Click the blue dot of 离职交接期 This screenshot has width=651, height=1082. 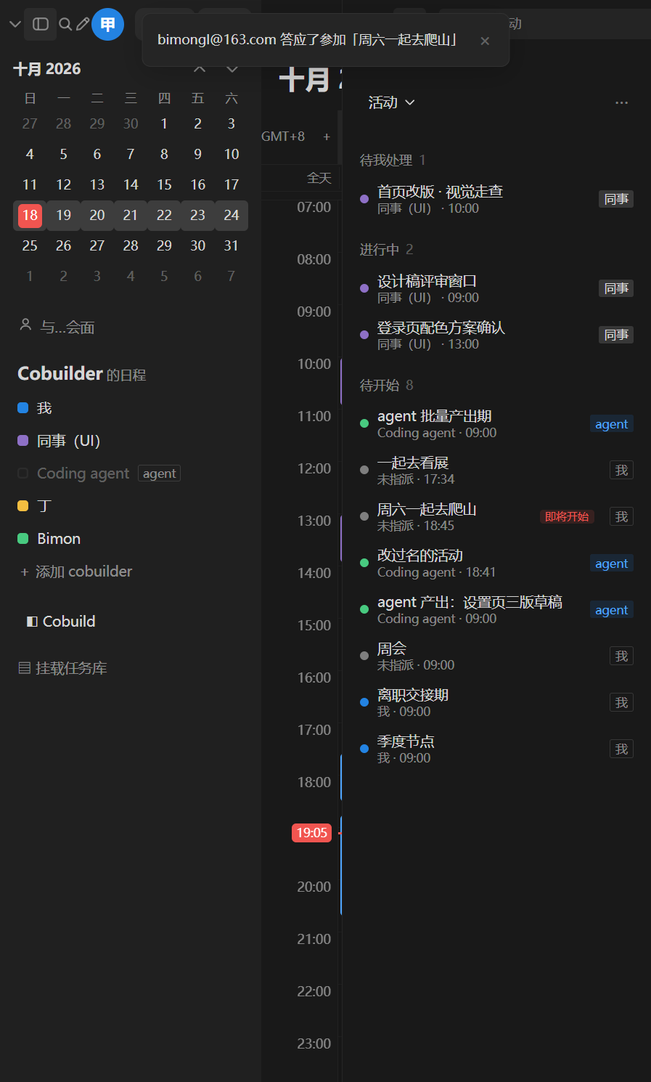364,702
